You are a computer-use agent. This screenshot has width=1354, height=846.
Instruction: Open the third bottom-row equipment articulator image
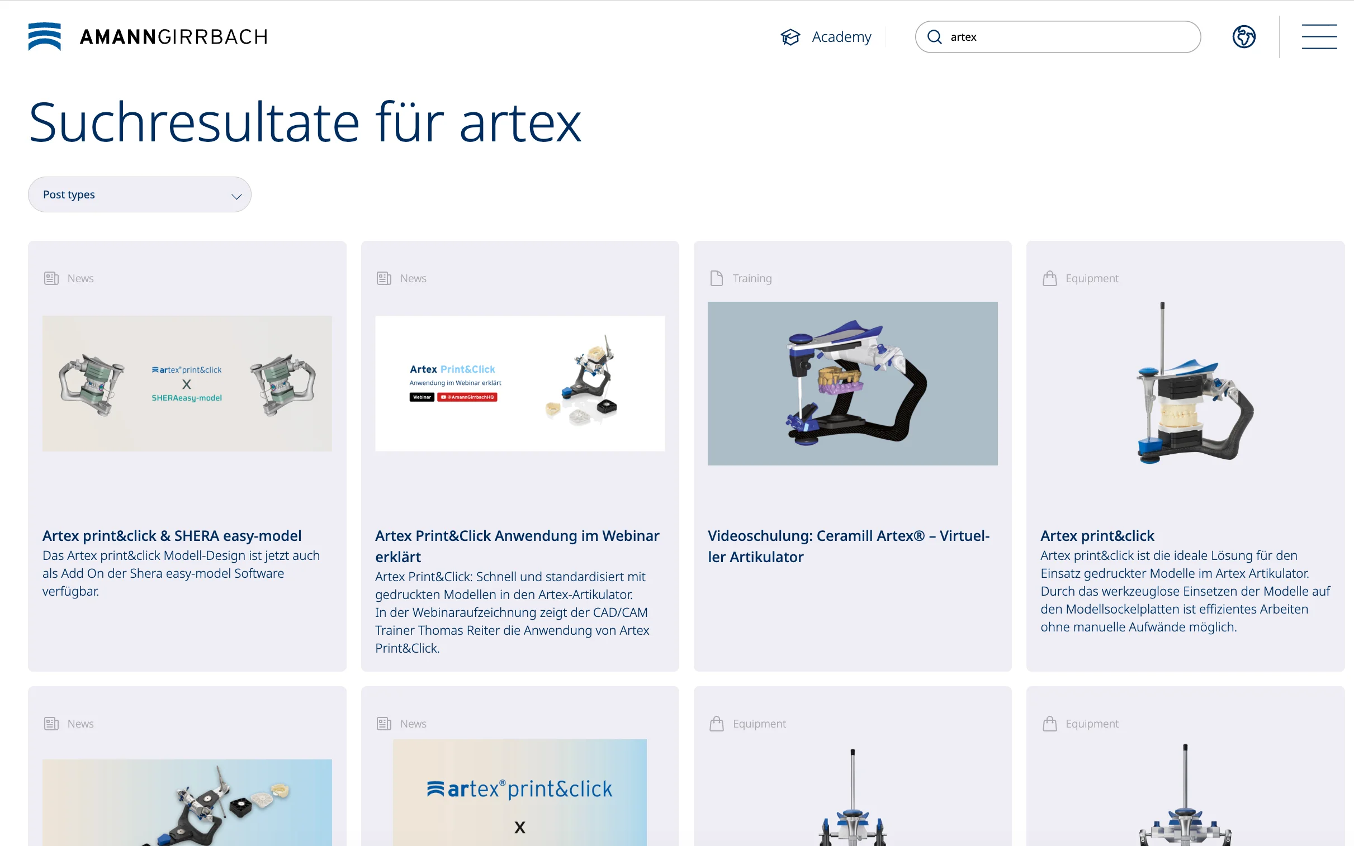[x=852, y=797]
